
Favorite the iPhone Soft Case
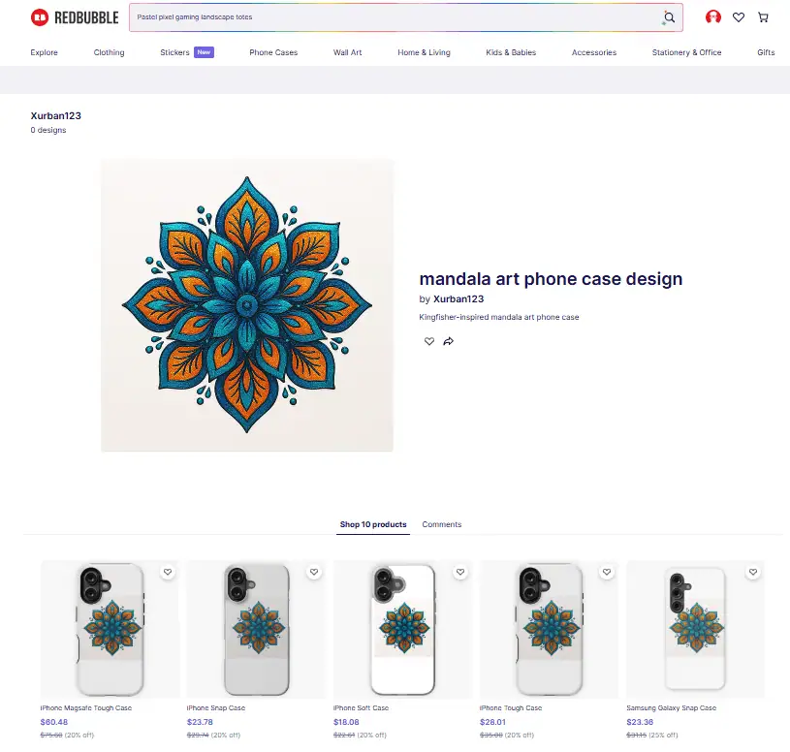point(460,572)
